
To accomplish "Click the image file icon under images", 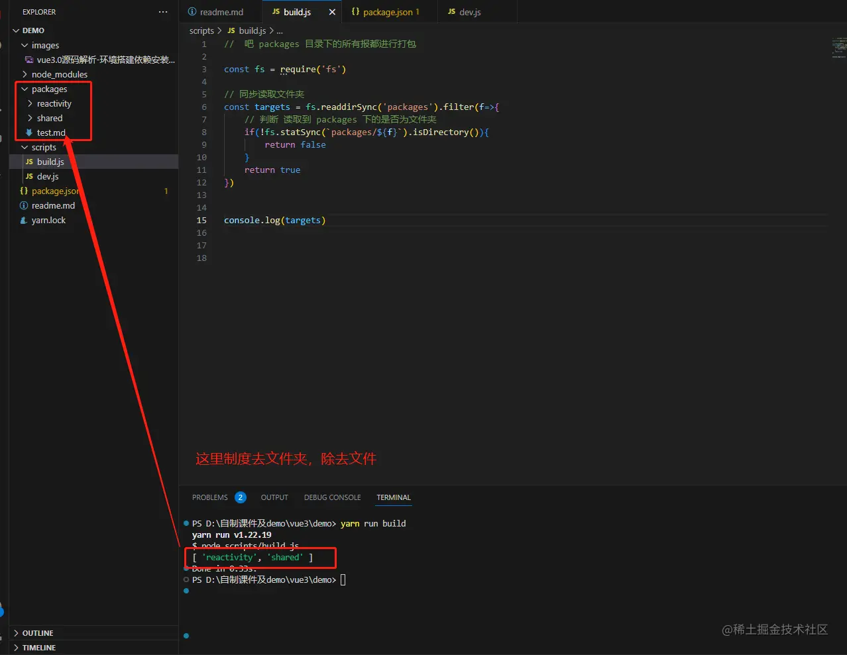I will click(29, 60).
